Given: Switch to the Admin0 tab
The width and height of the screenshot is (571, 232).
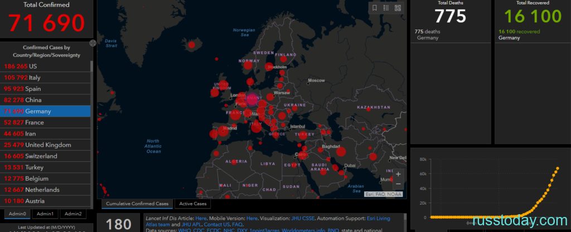Looking at the screenshot, I should [x=17, y=214].
